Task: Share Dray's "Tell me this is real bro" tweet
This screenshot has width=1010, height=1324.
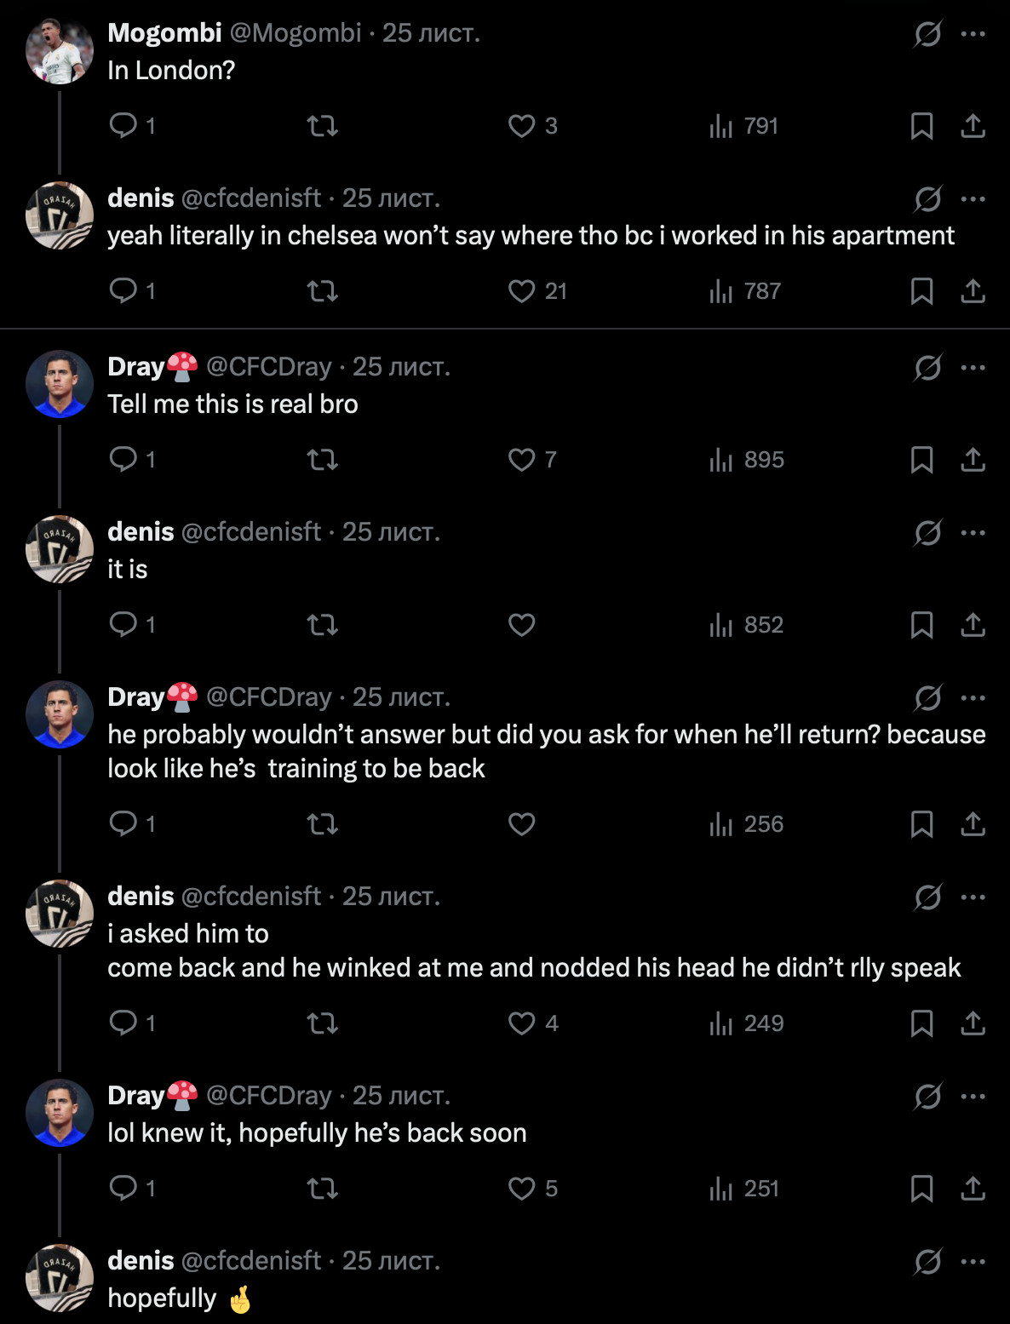Action: [x=973, y=460]
